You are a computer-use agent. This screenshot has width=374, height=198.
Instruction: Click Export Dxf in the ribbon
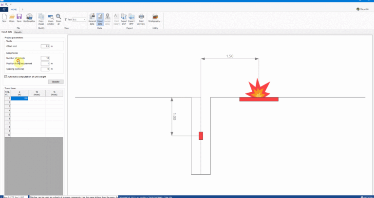(124, 18)
